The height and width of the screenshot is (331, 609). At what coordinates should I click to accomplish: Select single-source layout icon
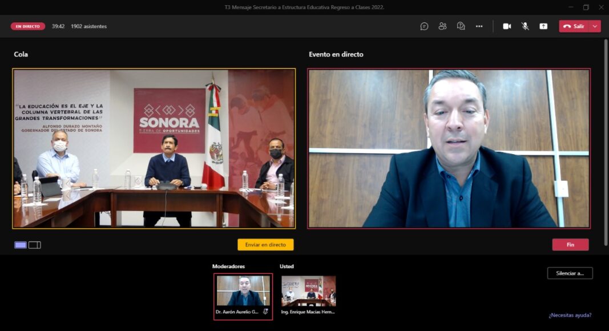point(21,245)
